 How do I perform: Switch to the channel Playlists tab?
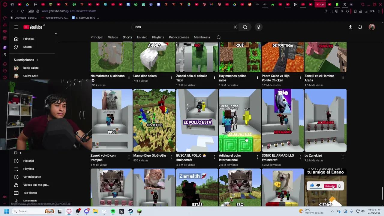[x=158, y=37]
